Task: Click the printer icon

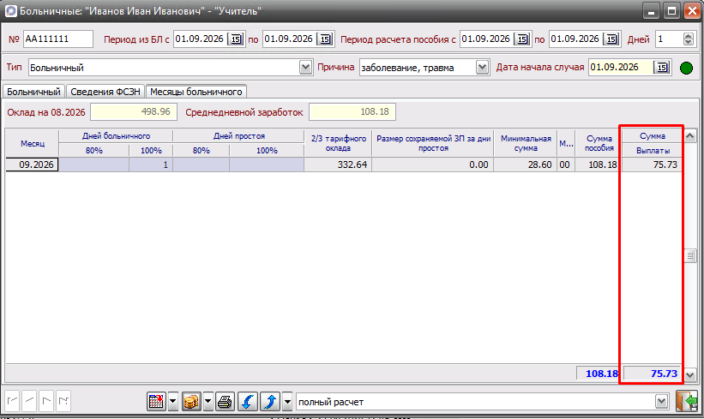Action: [x=225, y=401]
